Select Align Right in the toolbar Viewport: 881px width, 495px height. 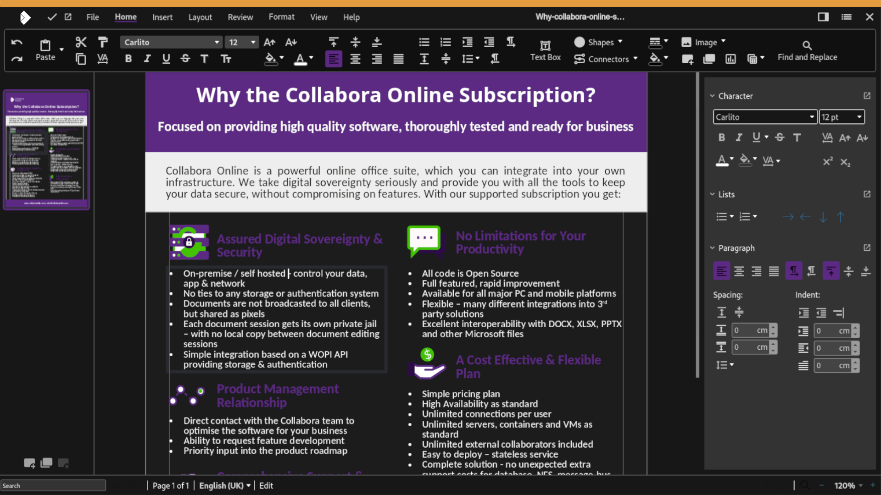pos(377,59)
